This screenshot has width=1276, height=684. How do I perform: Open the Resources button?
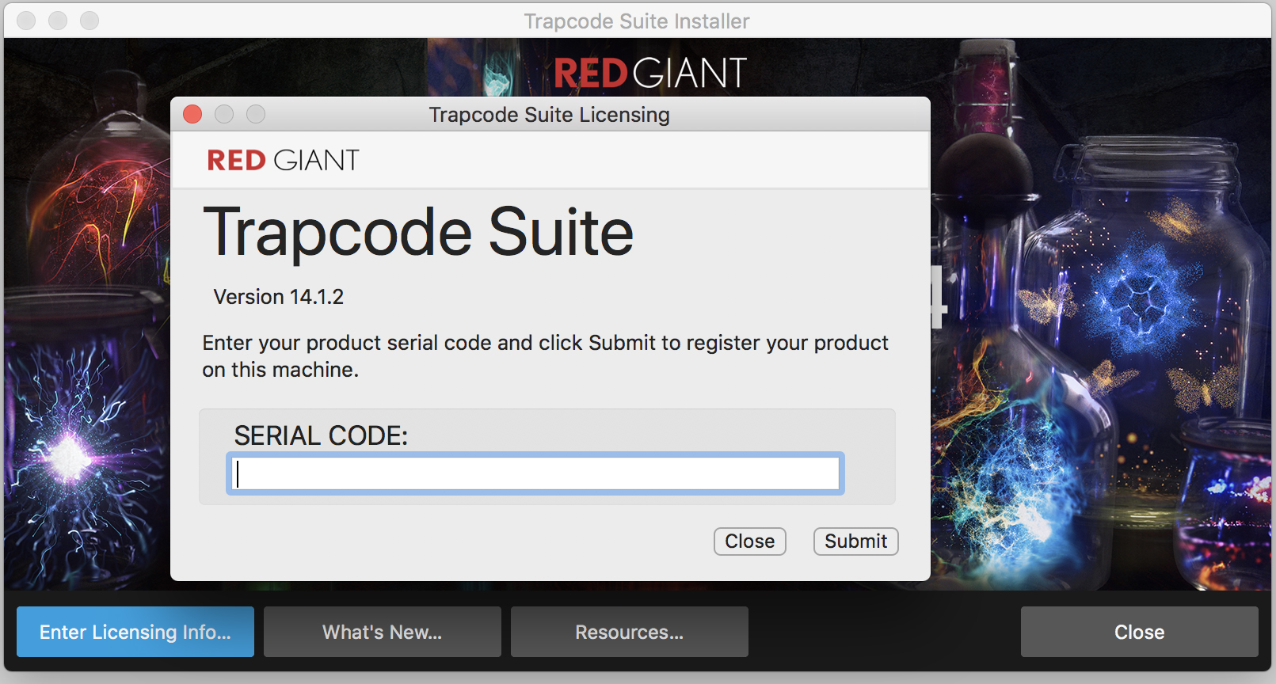click(x=630, y=632)
